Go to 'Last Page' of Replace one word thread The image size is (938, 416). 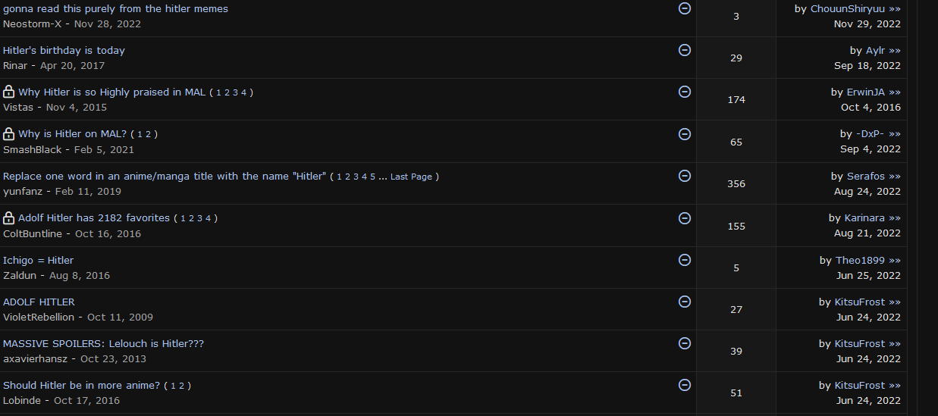click(411, 177)
